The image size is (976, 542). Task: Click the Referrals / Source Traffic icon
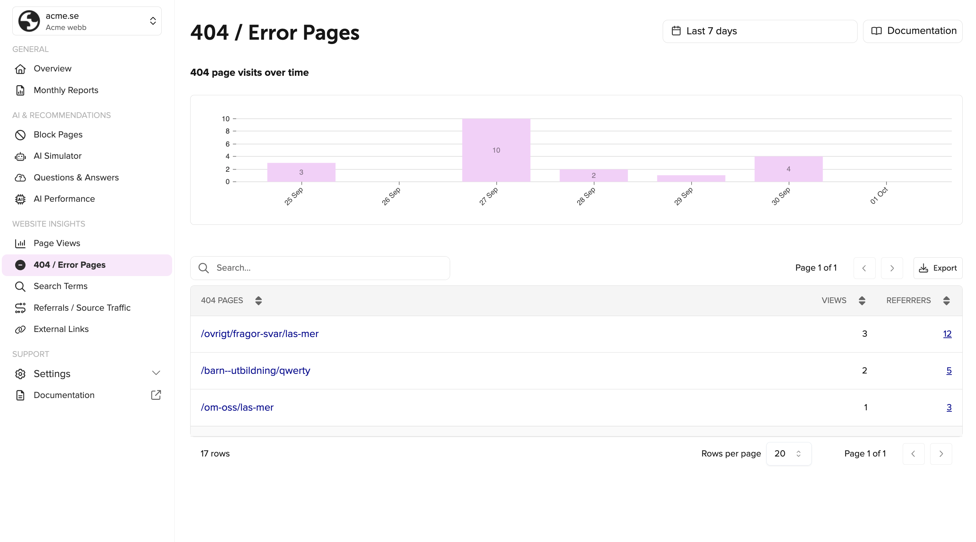[20, 308]
